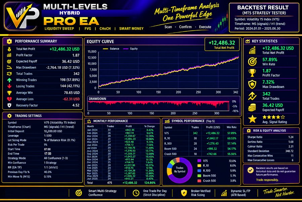The width and height of the screenshot is (302, 202).
Task: Click the red Crash 500 legend swatch
Action: pos(199,181)
